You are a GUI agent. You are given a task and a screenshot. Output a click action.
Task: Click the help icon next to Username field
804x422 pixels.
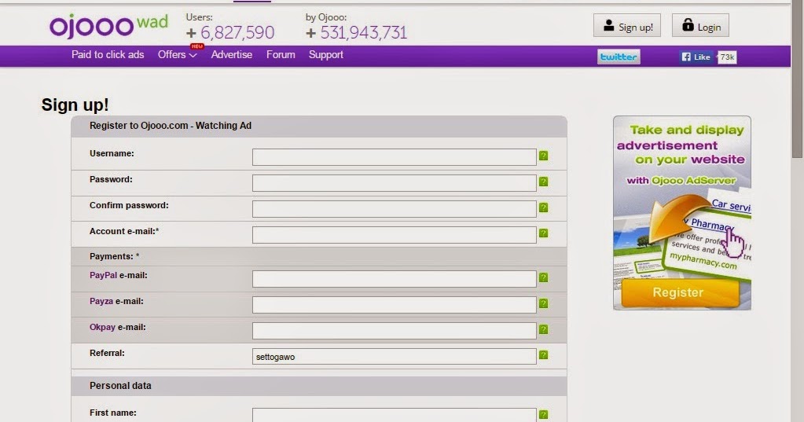point(544,156)
